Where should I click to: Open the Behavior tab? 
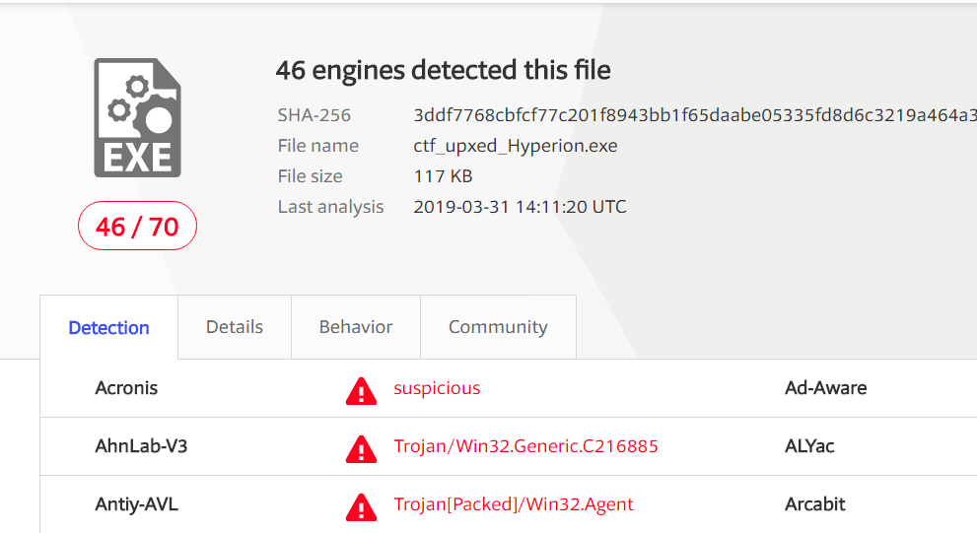point(356,327)
